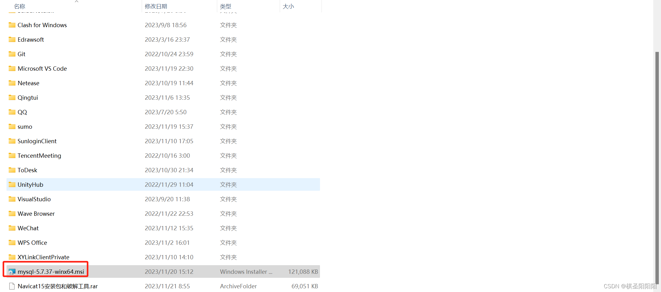The height and width of the screenshot is (292, 661).
Task: Click the size value 69,051 KB
Action: point(305,286)
